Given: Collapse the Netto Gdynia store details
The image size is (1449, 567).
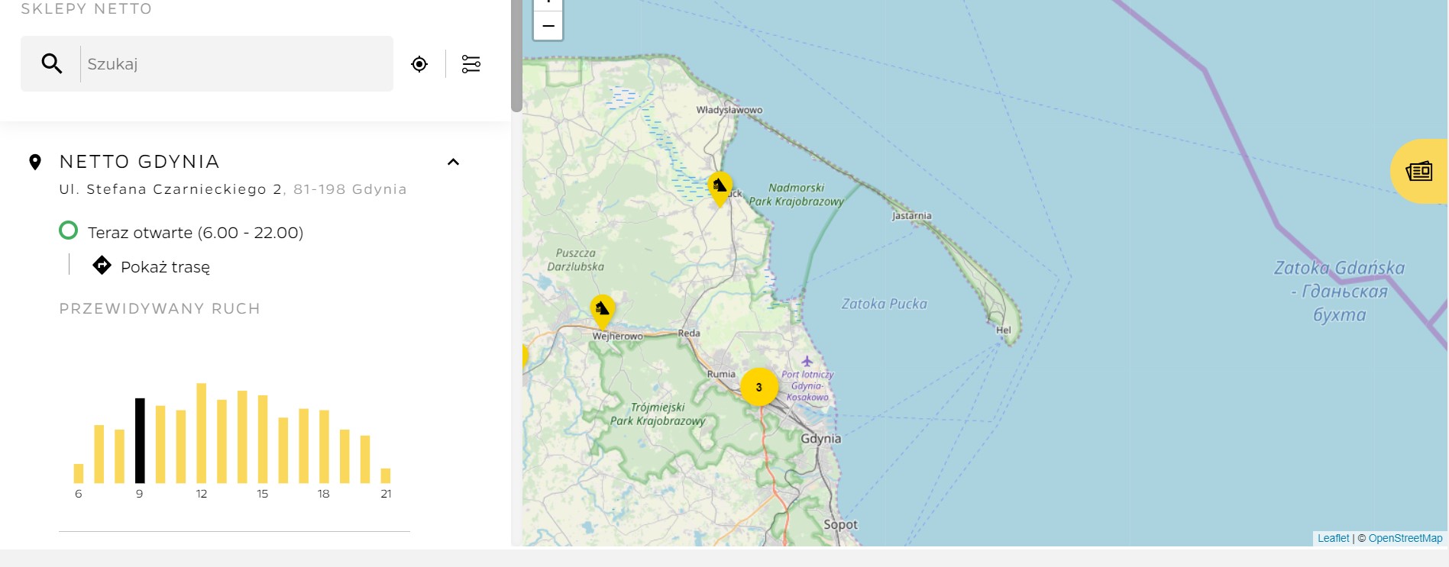Looking at the screenshot, I should 453,162.
